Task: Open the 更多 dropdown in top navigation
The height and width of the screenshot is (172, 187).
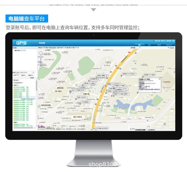Action: [159, 45]
